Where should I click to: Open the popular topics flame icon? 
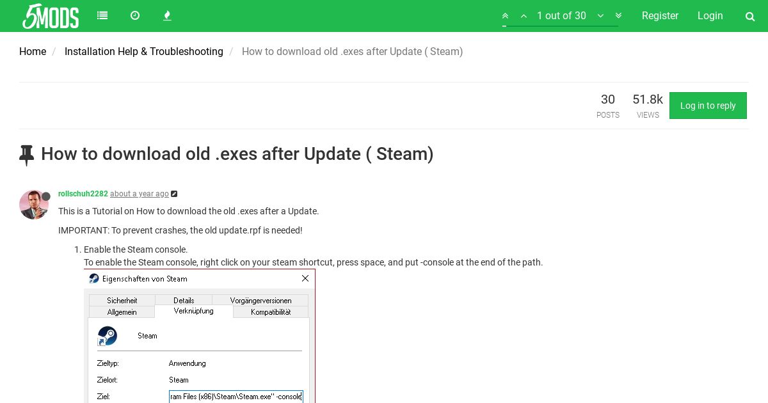coord(167,15)
